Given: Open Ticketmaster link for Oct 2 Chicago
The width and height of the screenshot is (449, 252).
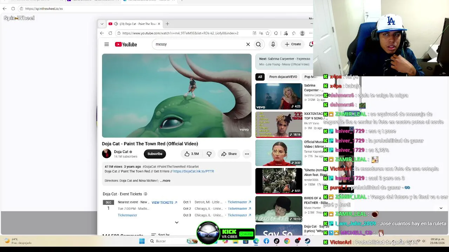Looking at the screenshot, I should point(239,209).
